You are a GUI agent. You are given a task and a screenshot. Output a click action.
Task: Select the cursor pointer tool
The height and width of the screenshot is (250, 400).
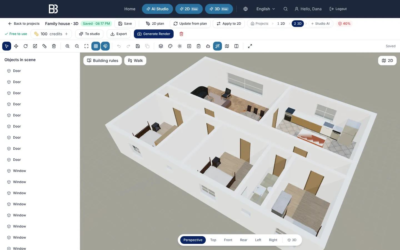tap(7, 46)
